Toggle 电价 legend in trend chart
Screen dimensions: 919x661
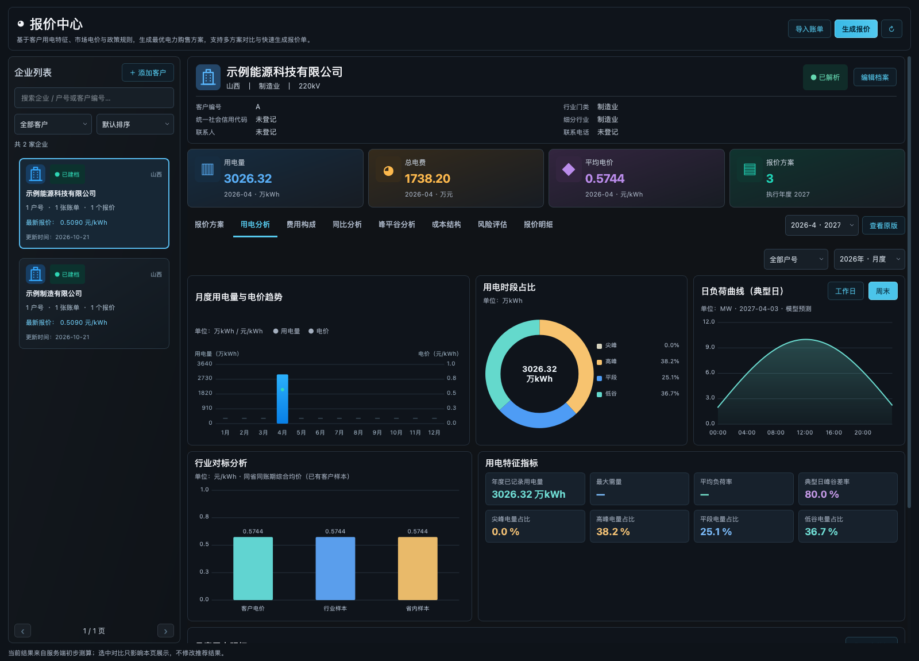point(319,331)
